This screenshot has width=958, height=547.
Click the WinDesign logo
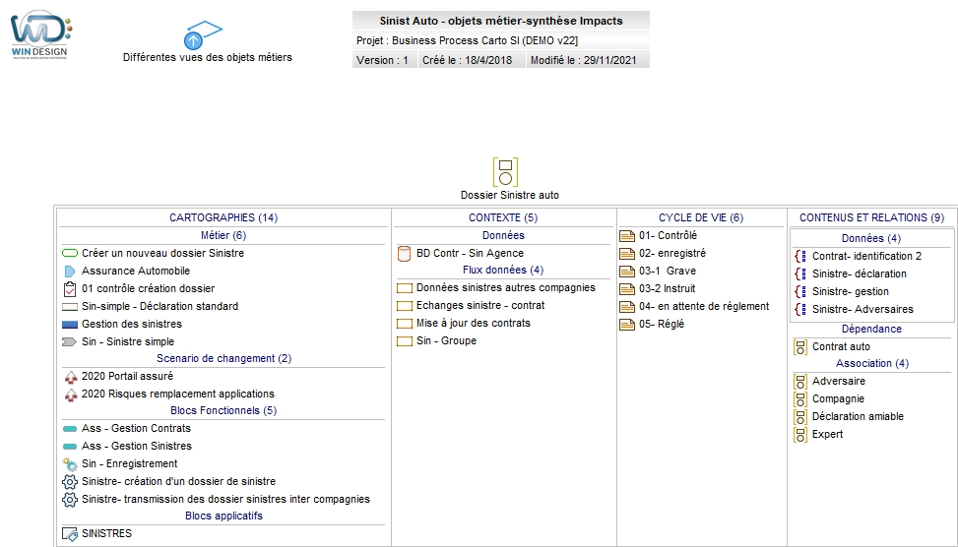(41, 37)
